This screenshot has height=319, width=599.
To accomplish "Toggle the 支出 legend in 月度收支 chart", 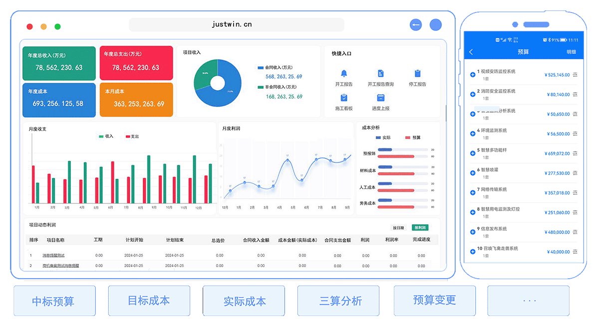I will [x=132, y=136].
